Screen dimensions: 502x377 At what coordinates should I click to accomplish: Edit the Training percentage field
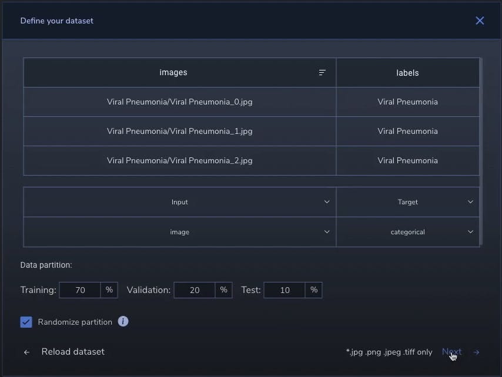click(80, 290)
